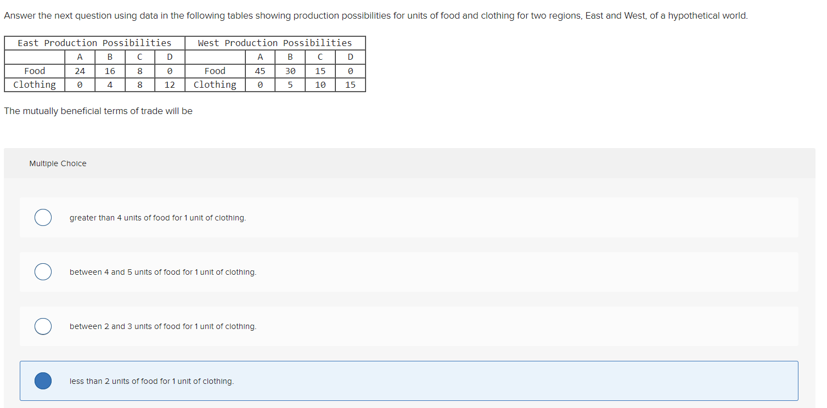Click the cell showing value 45
This screenshot has height=408, width=827.
260,70
